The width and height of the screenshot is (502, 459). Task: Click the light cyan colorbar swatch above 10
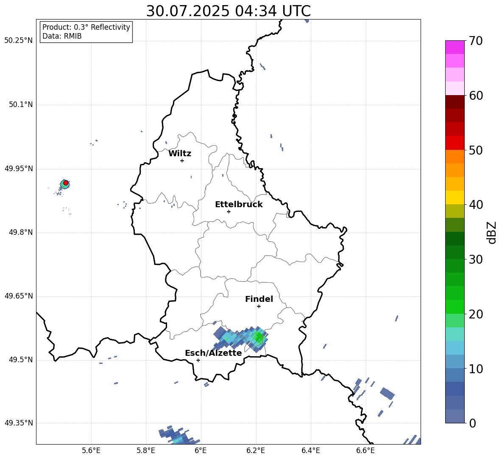pos(455,348)
